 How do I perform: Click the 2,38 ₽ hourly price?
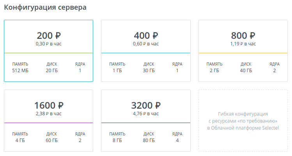pyautogui.click(x=48, y=114)
